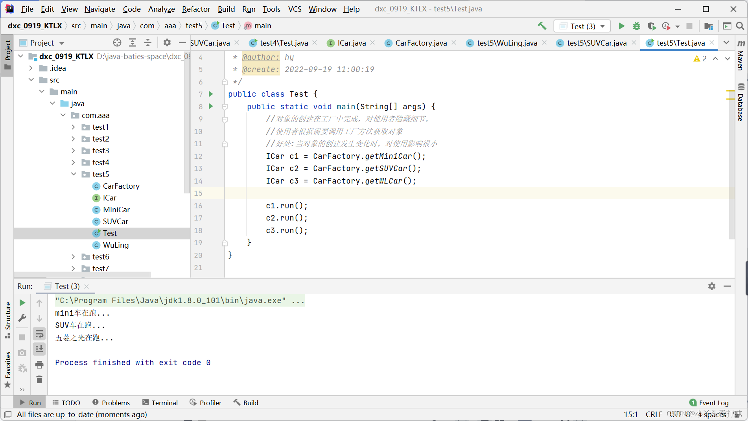The image size is (748, 421).
Task: Click CRLF line separator in status bar
Action: click(654, 414)
